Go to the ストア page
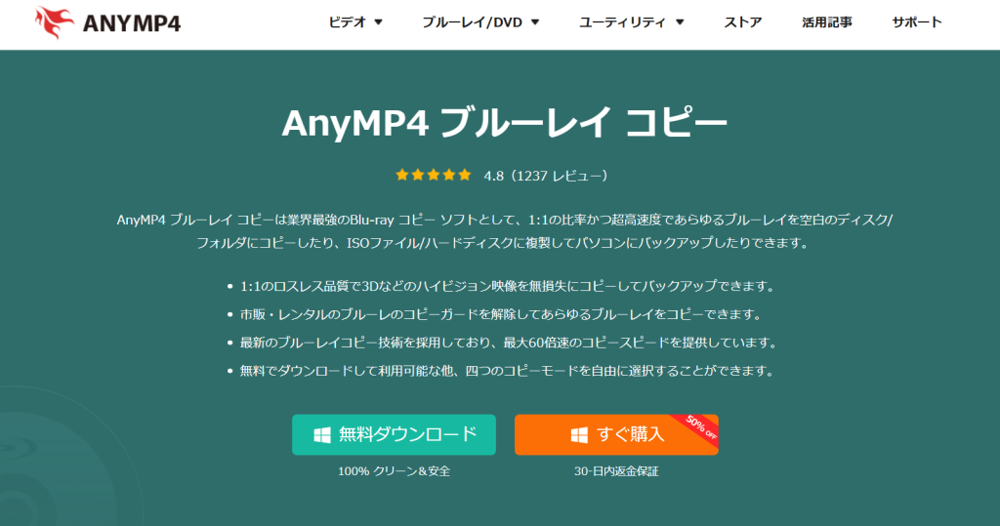 [x=743, y=22]
